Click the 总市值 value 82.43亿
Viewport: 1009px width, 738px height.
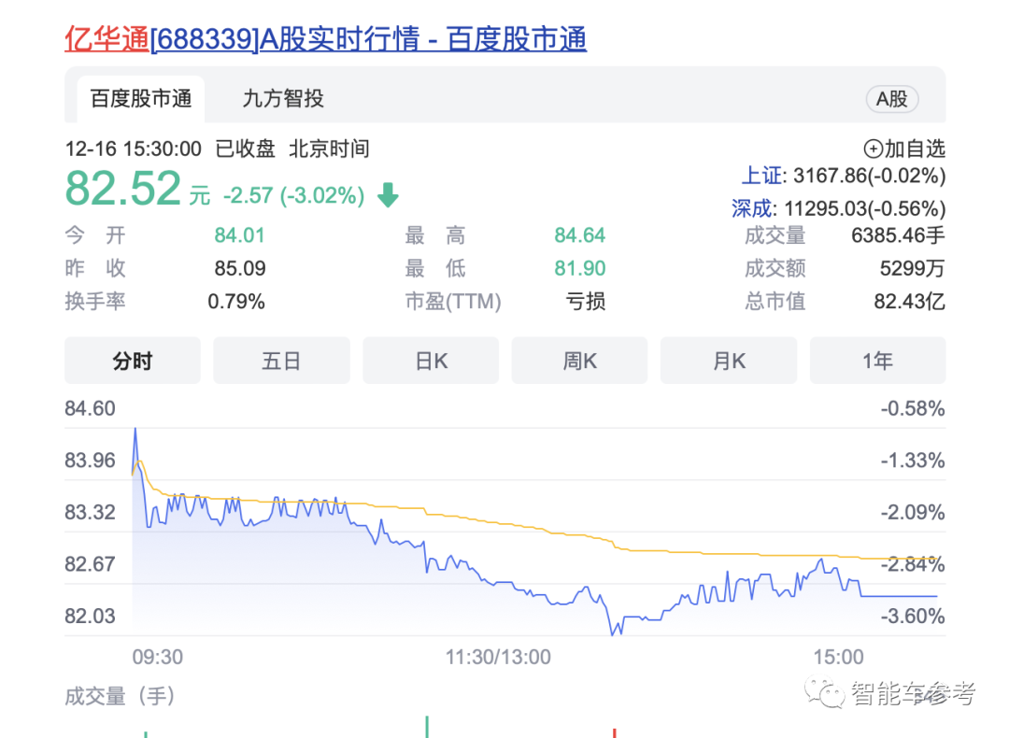coord(909,301)
